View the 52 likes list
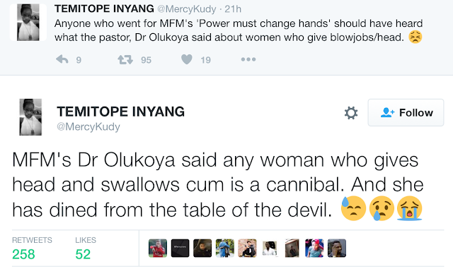 [86, 249]
